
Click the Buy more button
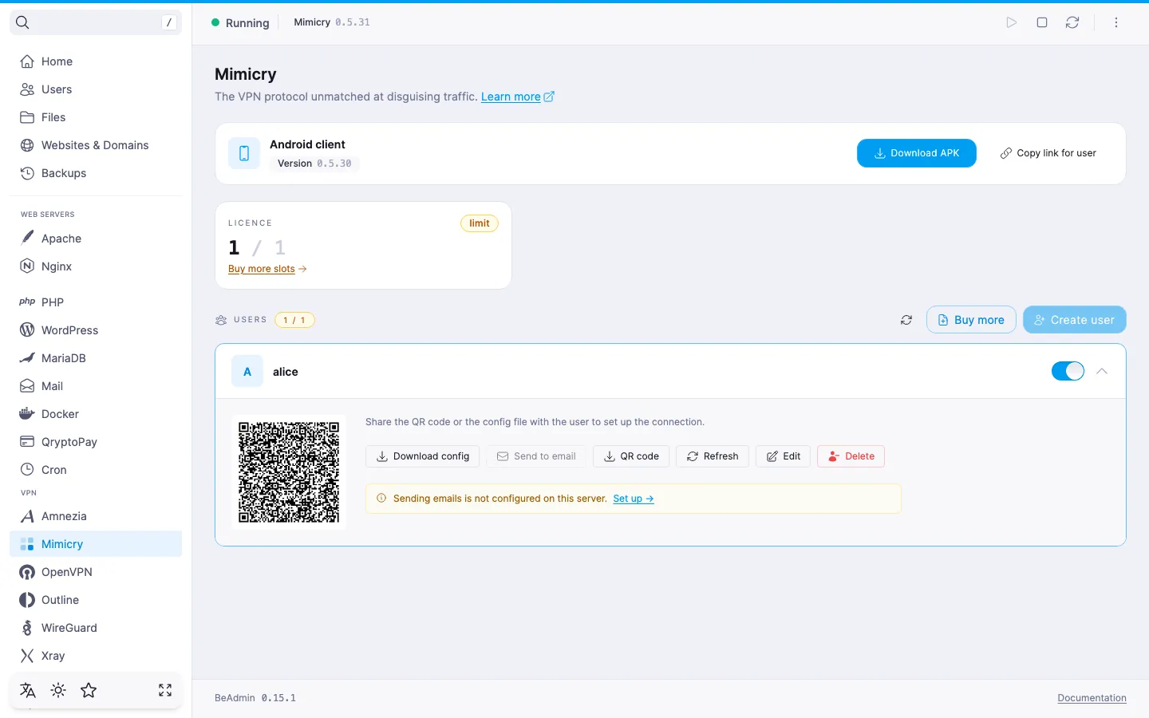[971, 320]
